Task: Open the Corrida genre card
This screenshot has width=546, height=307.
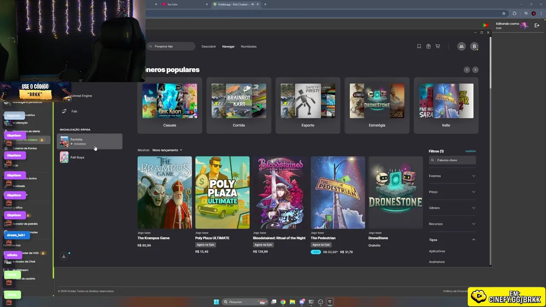Action: 239,105
